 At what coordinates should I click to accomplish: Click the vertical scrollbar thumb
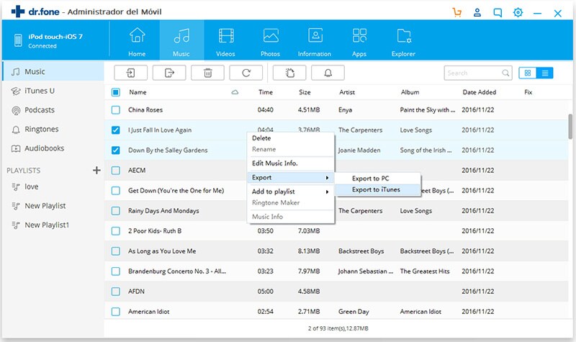570,127
